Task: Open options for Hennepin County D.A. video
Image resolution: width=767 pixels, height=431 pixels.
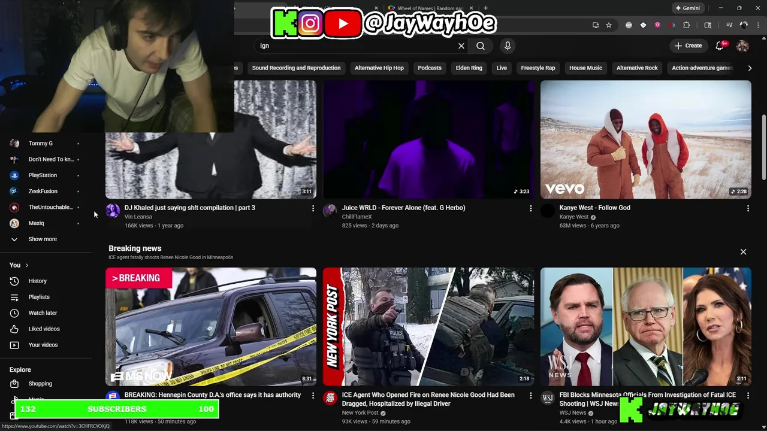Action: tap(313, 396)
